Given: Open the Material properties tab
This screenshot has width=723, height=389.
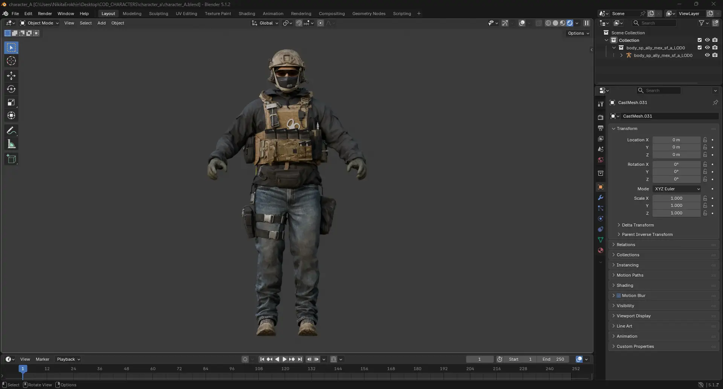Looking at the screenshot, I should click(x=601, y=250).
